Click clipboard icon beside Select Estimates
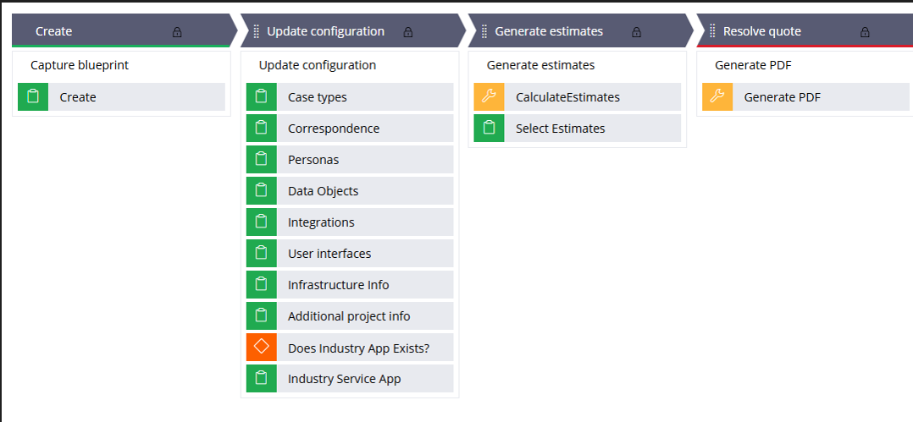913x422 pixels. tap(489, 129)
